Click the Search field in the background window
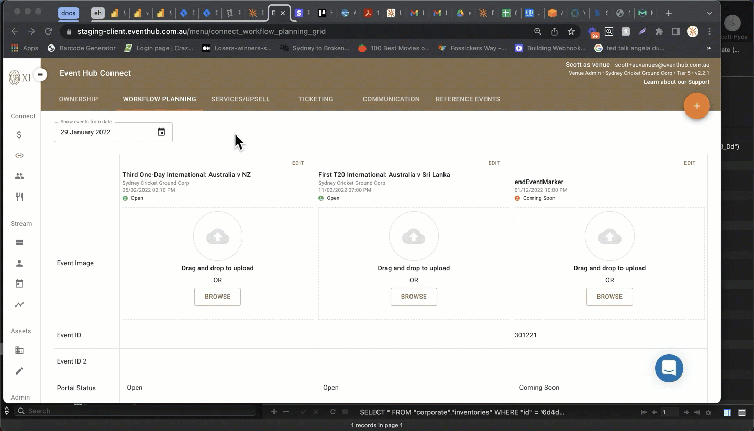This screenshot has height=431, width=754. coord(136,411)
